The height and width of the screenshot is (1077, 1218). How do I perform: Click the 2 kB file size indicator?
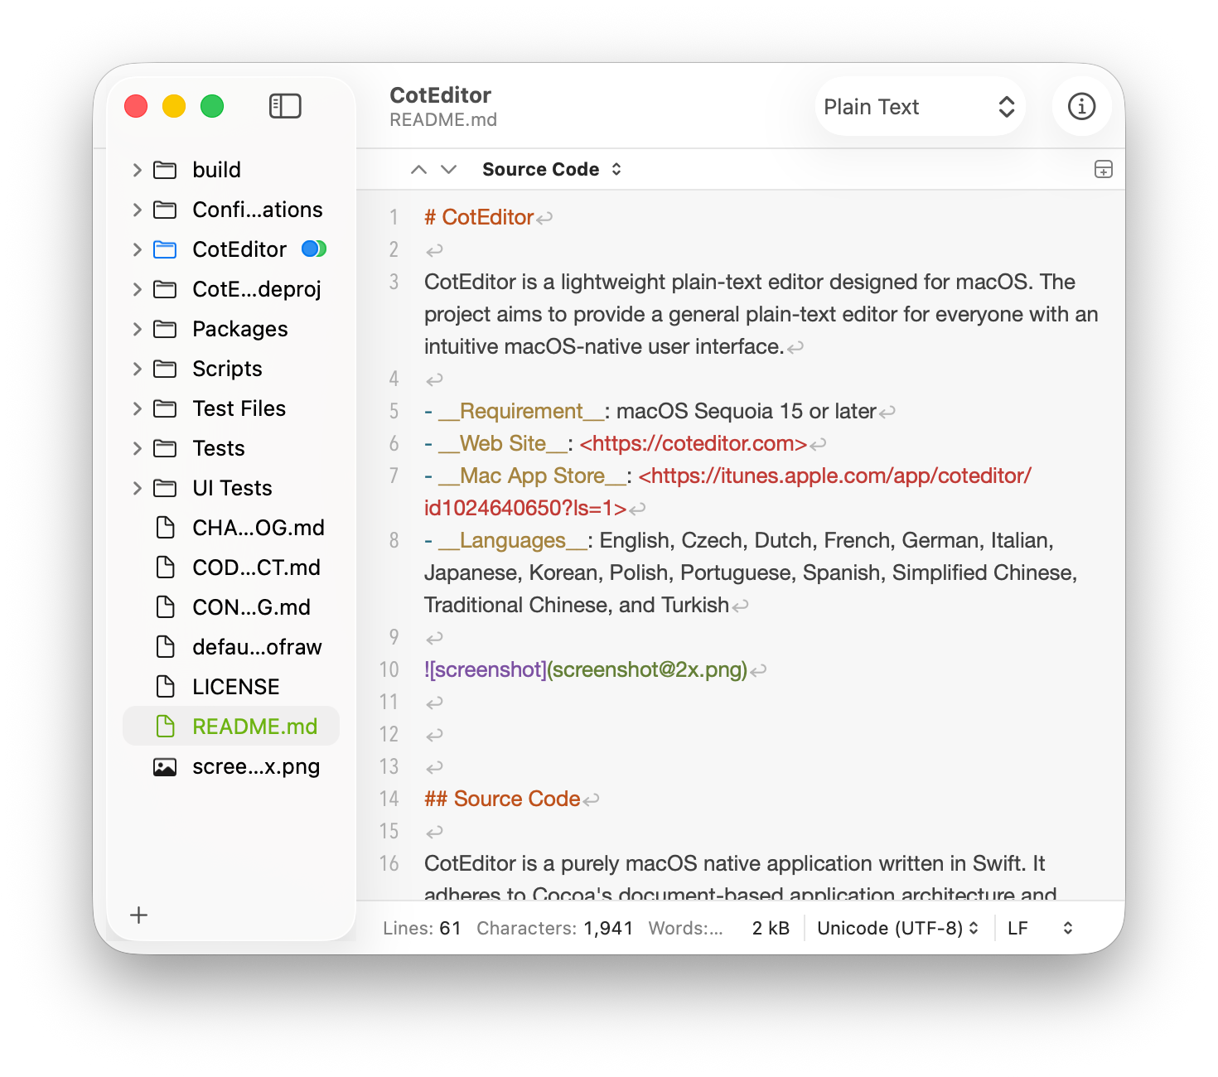point(771,928)
